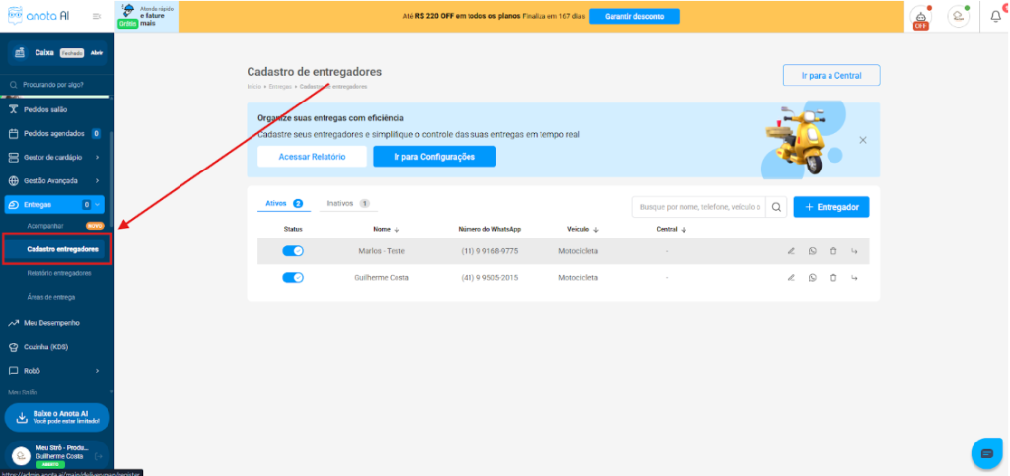The image size is (1010, 476).
Task: Click the search magnifier icon
Action: 776,207
